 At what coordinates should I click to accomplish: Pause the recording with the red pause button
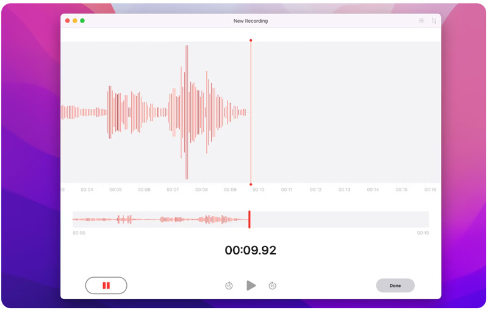coord(106,286)
